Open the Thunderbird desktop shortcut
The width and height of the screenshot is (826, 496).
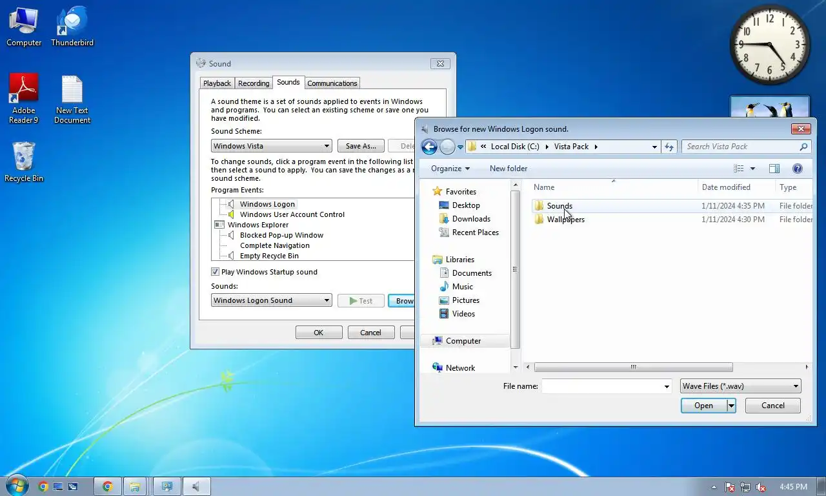tap(72, 26)
